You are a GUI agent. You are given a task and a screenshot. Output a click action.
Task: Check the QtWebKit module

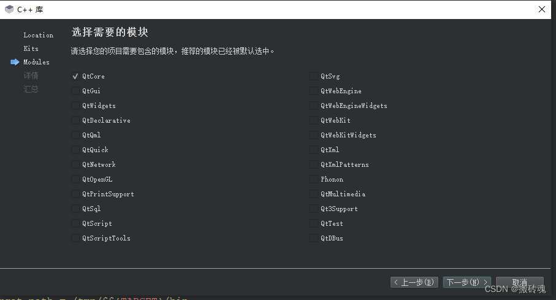pyautogui.click(x=314, y=120)
